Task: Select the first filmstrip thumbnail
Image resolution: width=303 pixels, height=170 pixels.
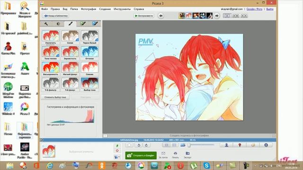Action: [181, 16]
